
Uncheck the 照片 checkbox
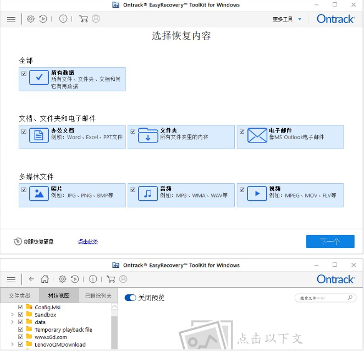point(24,190)
